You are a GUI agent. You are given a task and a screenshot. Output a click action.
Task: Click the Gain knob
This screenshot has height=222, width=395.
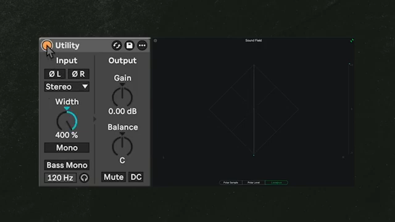(x=122, y=97)
